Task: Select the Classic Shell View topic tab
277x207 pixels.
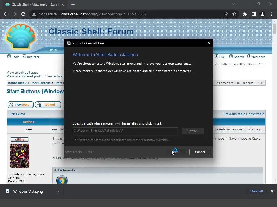Action: [34, 5]
